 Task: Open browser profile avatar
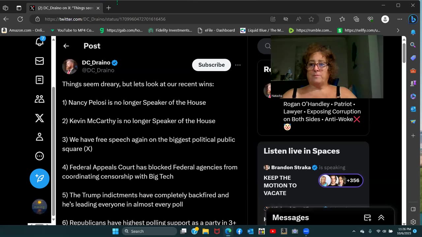(385, 19)
